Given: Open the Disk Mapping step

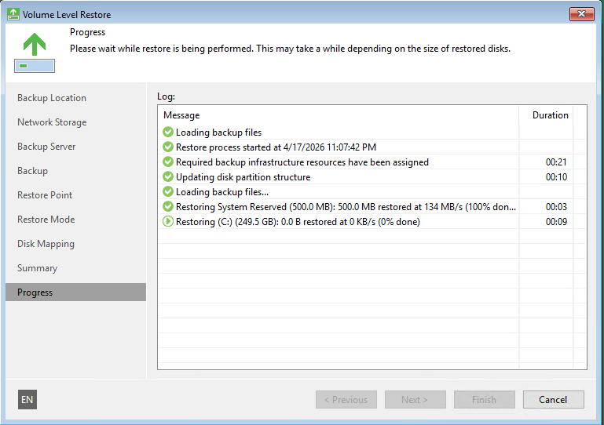Looking at the screenshot, I should (x=46, y=244).
